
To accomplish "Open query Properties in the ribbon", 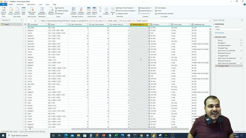I will tap(60, 8).
